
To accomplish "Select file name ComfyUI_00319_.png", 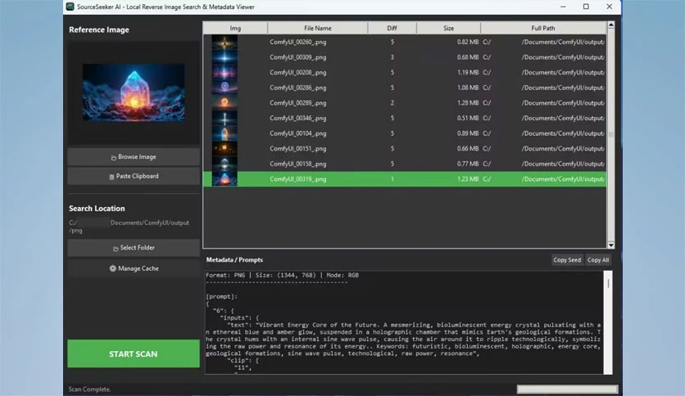I will pos(298,179).
